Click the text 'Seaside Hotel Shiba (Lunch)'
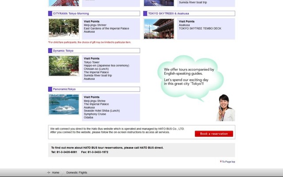 coord(102,111)
